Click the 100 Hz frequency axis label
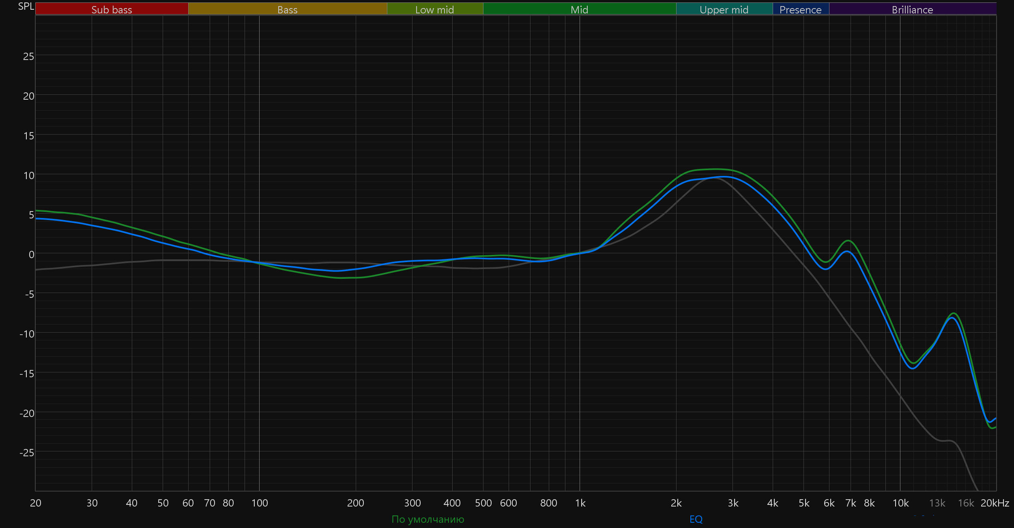Viewport: 1014px width, 528px height. point(260,503)
